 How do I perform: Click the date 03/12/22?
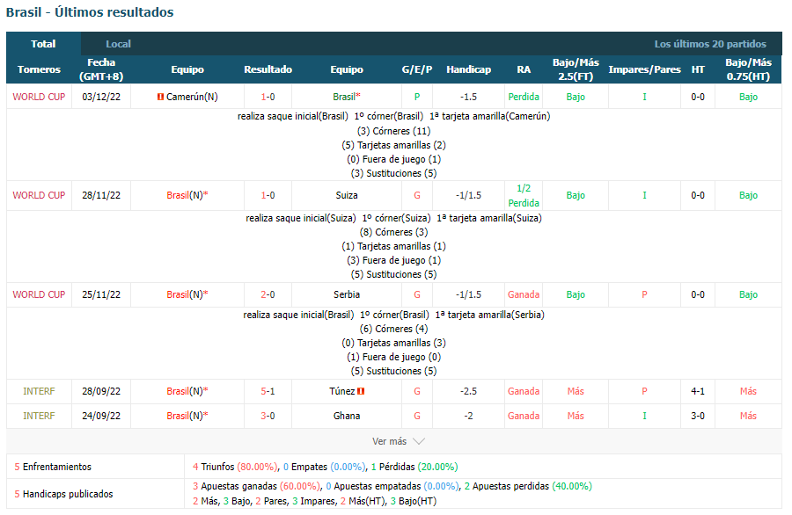pyautogui.click(x=101, y=97)
